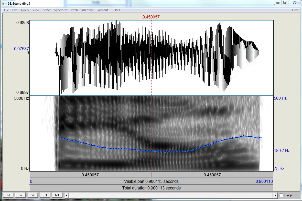
Task: Open the Pitch menu
Action: (74, 10)
